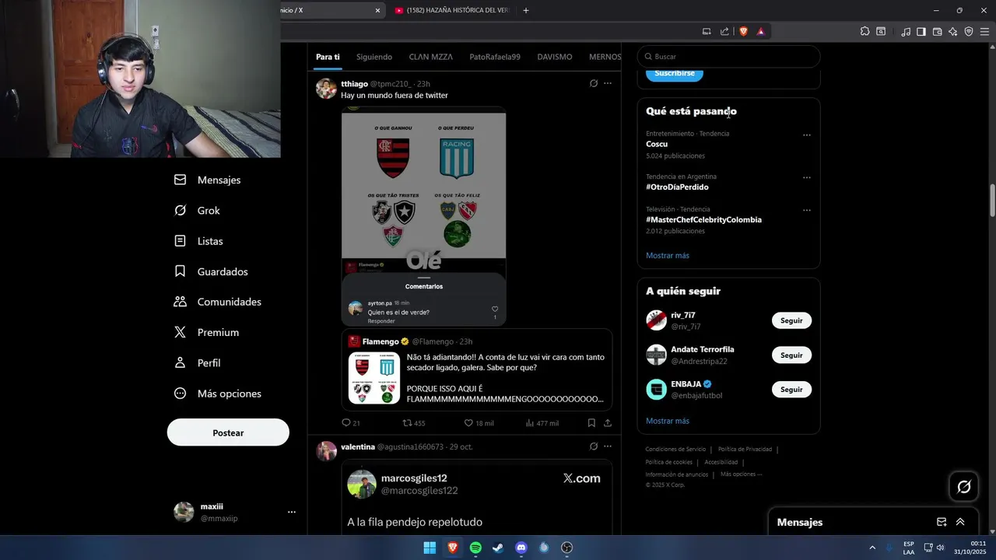Open more options on valentina's post
996x560 pixels.
click(x=608, y=446)
